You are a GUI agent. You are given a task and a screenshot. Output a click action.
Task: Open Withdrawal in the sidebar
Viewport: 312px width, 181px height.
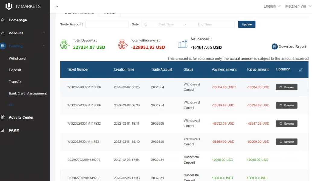click(x=18, y=59)
